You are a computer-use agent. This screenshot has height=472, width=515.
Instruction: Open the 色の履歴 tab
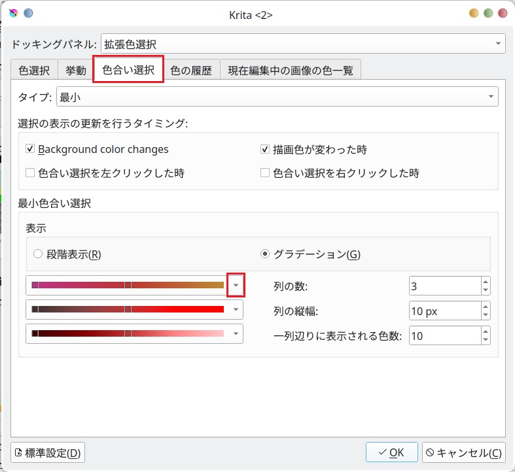[191, 71]
